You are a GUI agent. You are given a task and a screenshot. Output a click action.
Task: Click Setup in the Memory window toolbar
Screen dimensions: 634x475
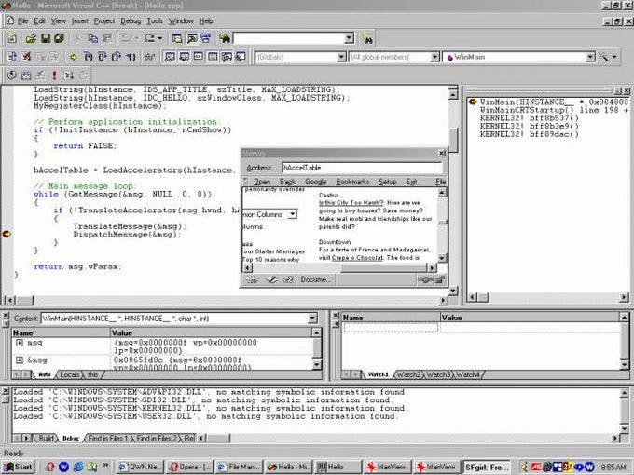coord(387,182)
